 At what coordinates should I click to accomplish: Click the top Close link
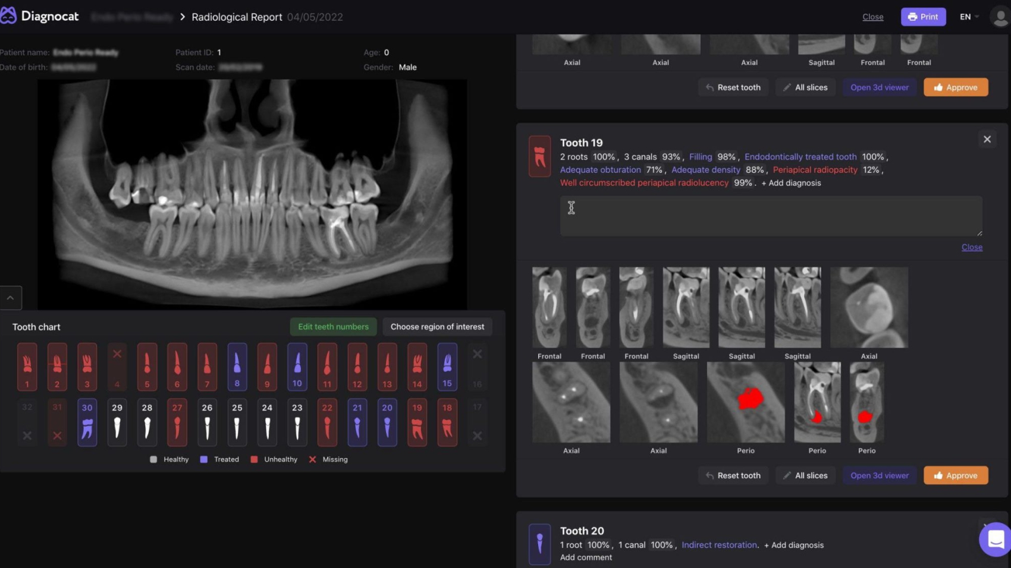click(x=873, y=17)
